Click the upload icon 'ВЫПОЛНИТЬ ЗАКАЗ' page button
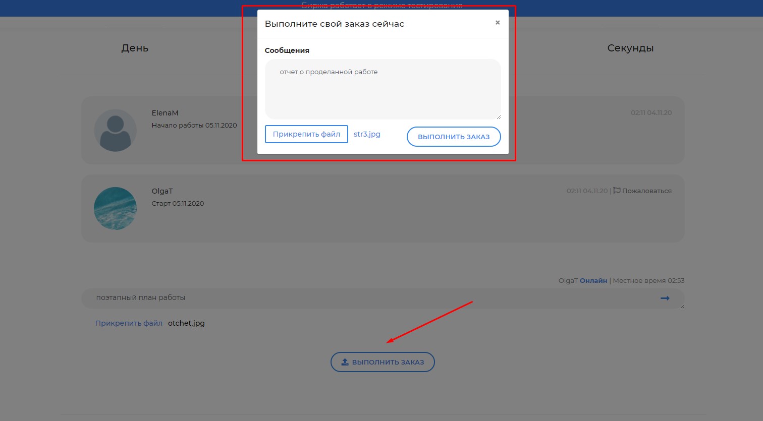The width and height of the screenshot is (763, 421). pos(383,362)
